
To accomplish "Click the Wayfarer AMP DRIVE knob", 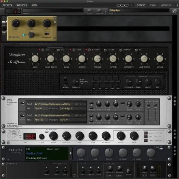I will click(x=144, y=59).
